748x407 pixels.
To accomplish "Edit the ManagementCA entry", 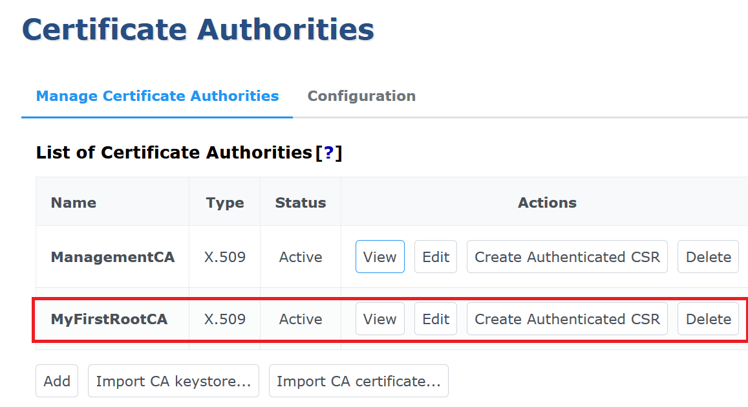I will (x=436, y=257).
